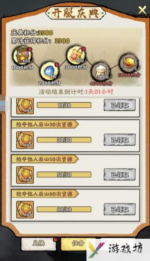Claim the 3000积分 red talisman reward
Viewport: 150px width, 261px height.
[76, 55]
